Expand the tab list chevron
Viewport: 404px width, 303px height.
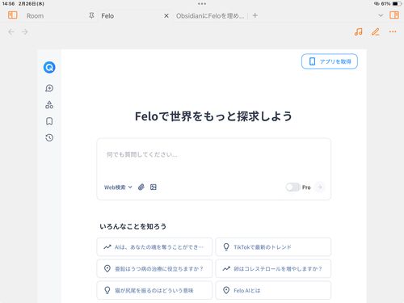pos(381,15)
